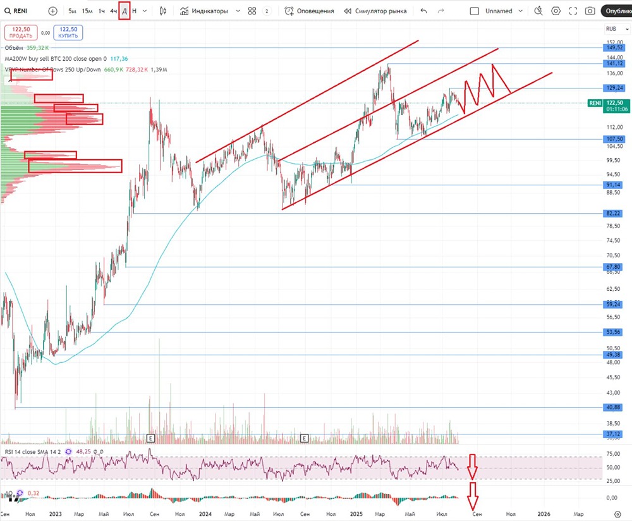The image size is (632, 521).
Task: Click the 149,52 price level label
Action: [614, 47]
